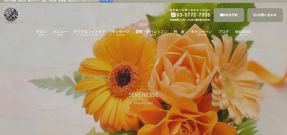Click the highlighted SERENESSE text in top bar

[x=106, y=1]
